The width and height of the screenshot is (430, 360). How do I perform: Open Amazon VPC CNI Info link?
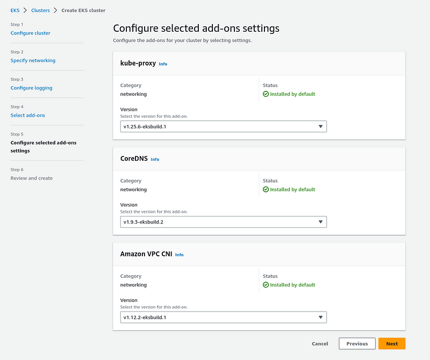click(x=180, y=255)
